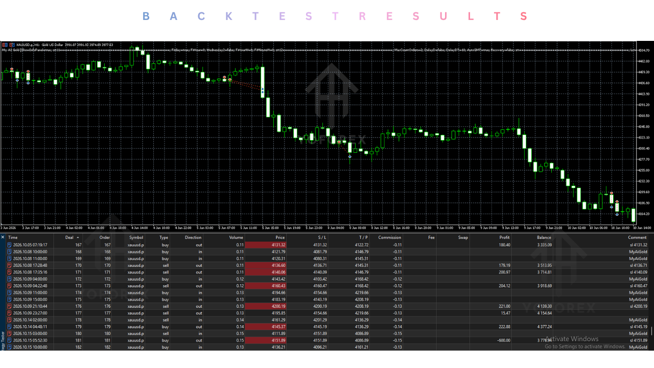
Task: Click the sell deal icon for deal 173
Action: [x=9, y=286]
